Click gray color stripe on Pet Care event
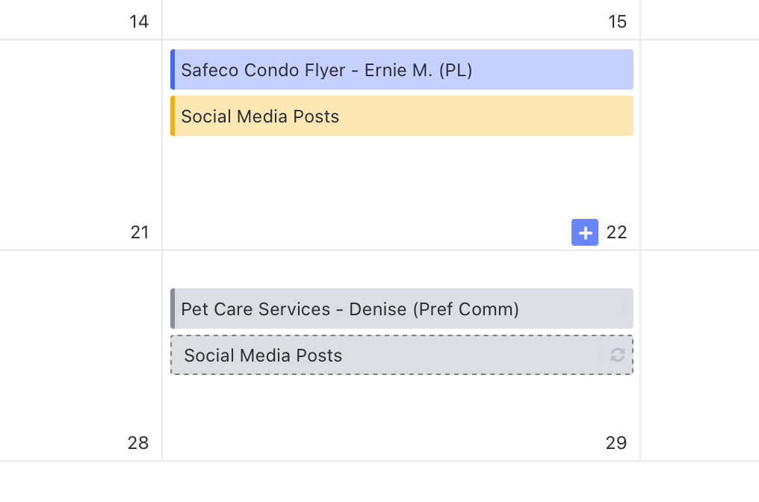Screen dimensions: 759x502 pyautogui.click(x=173, y=309)
